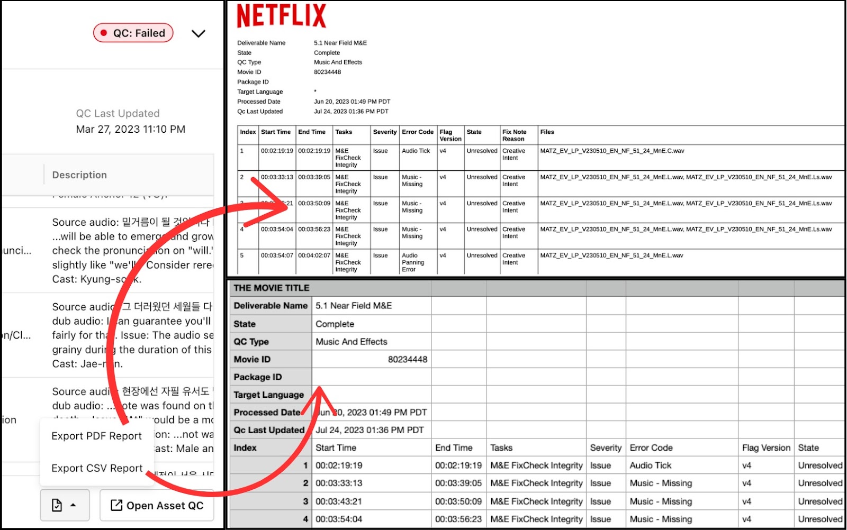The width and height of the screenshot is (847, 530).
Task: Click the QC: Failed status badge
Action: pyautogui.click(x=133, y=33)
